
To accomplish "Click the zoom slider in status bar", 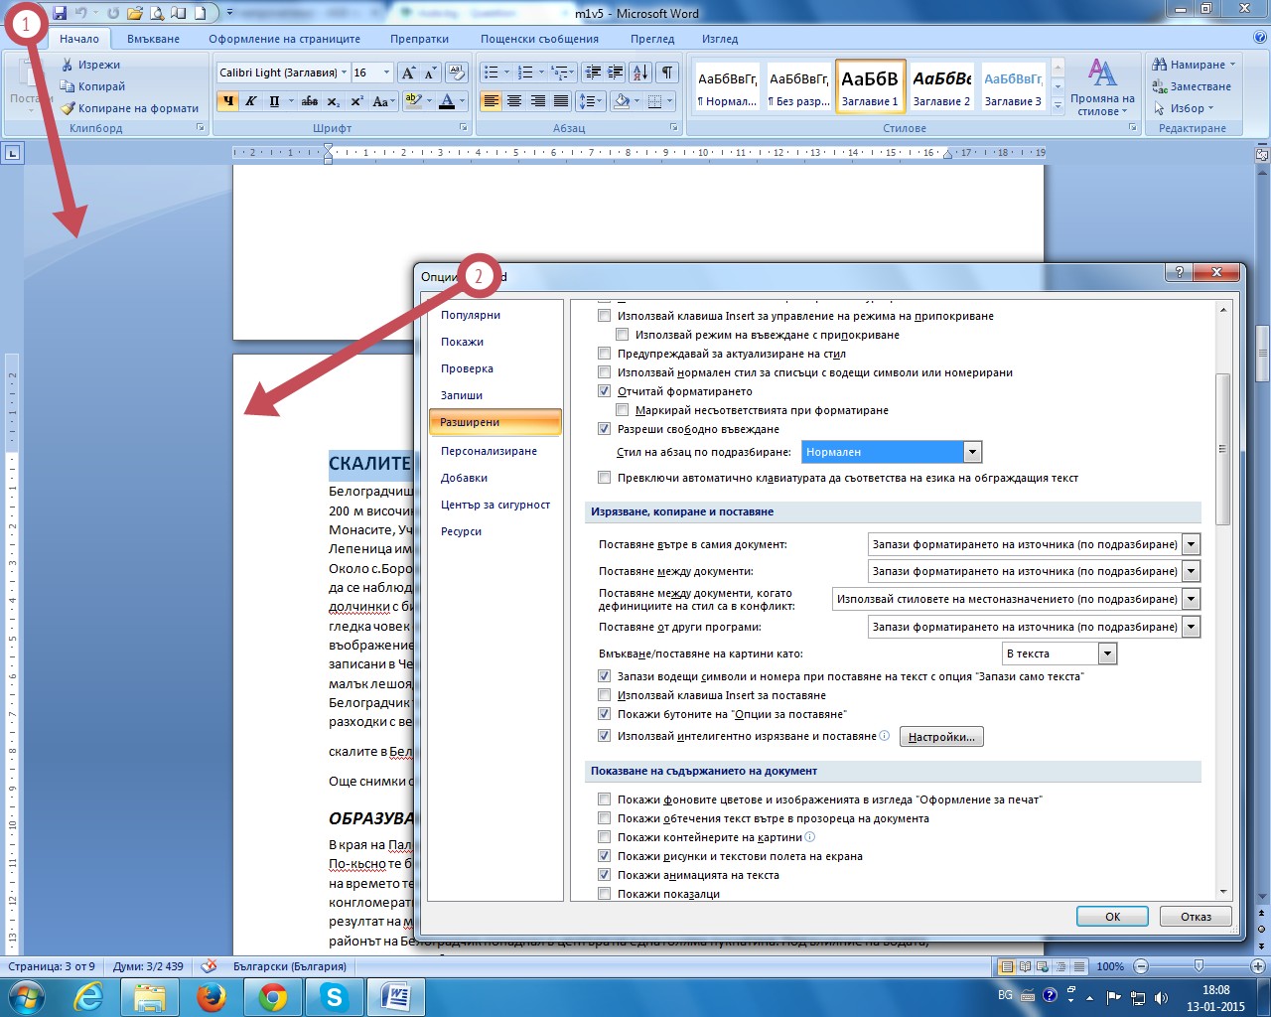I will click(x=1199, y=966).
